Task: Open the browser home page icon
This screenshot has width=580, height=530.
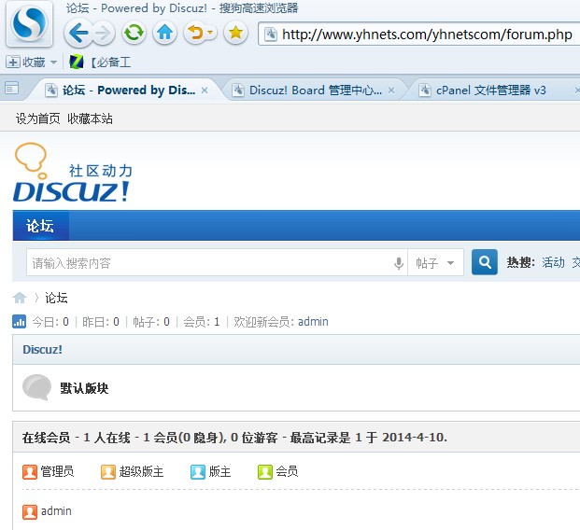Action: coord(164,33)
